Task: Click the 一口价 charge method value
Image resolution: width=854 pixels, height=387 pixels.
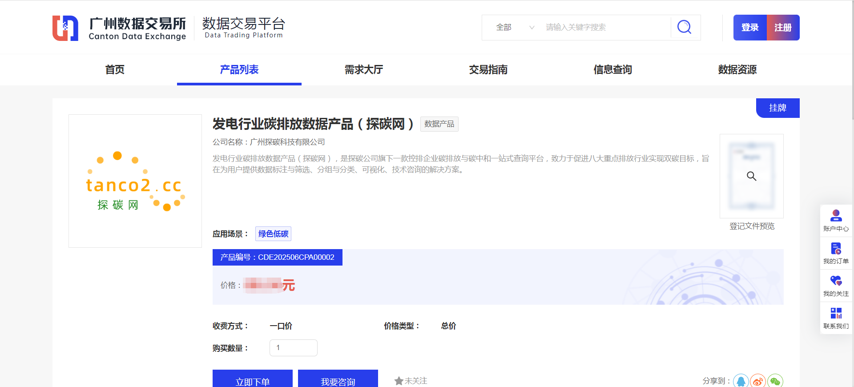Action: point(281,326)
